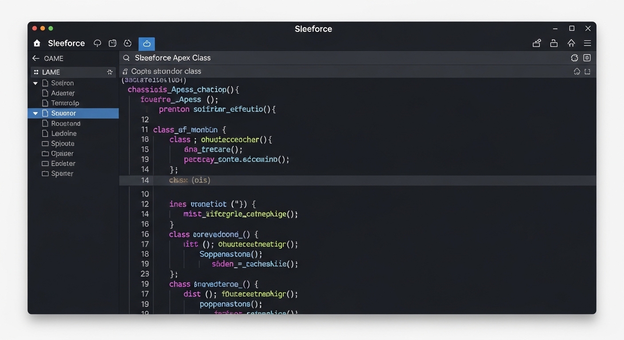Click inside the Sleeforce Apex Class search field
Viewport: 624px width, 340px height.
coord(266,58)
